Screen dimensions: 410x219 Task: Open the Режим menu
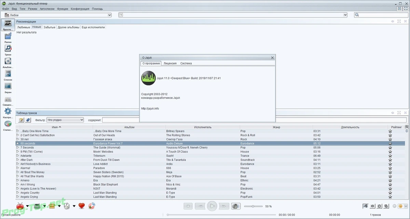33,9
